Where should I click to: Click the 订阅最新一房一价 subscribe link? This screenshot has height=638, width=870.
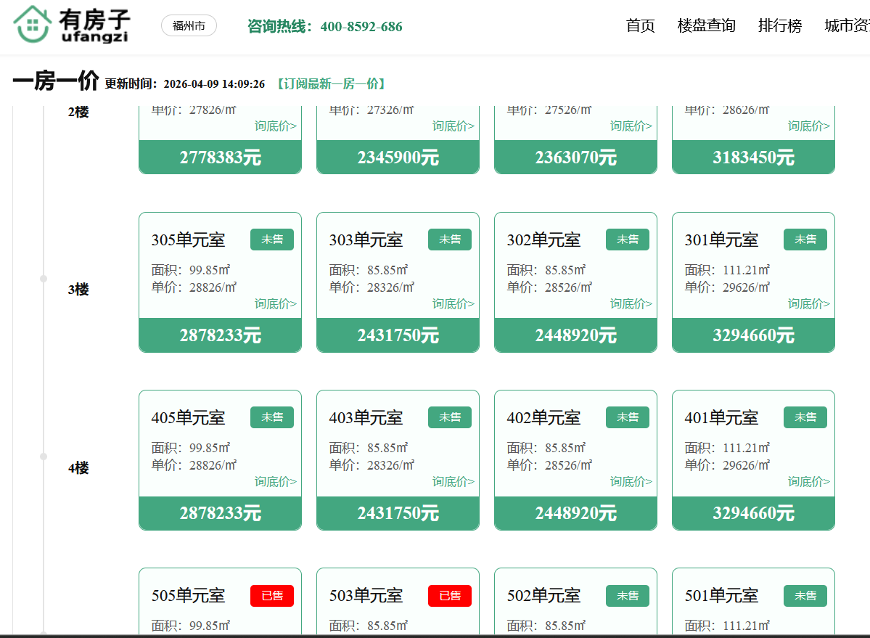pos(330,84)
